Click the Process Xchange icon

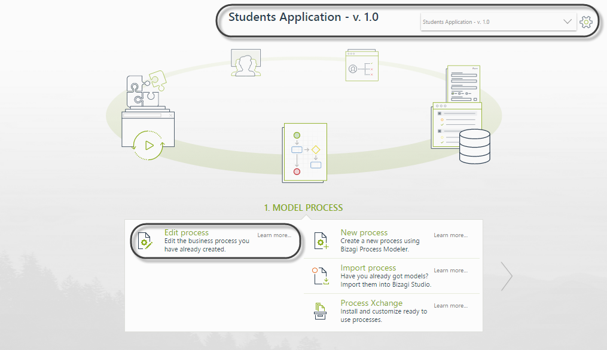click(320, 311)
